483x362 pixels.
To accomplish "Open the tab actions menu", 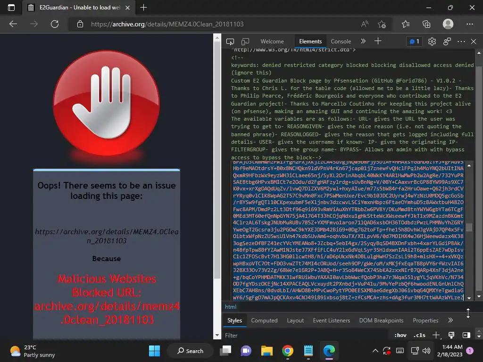I will pos(11,8).
